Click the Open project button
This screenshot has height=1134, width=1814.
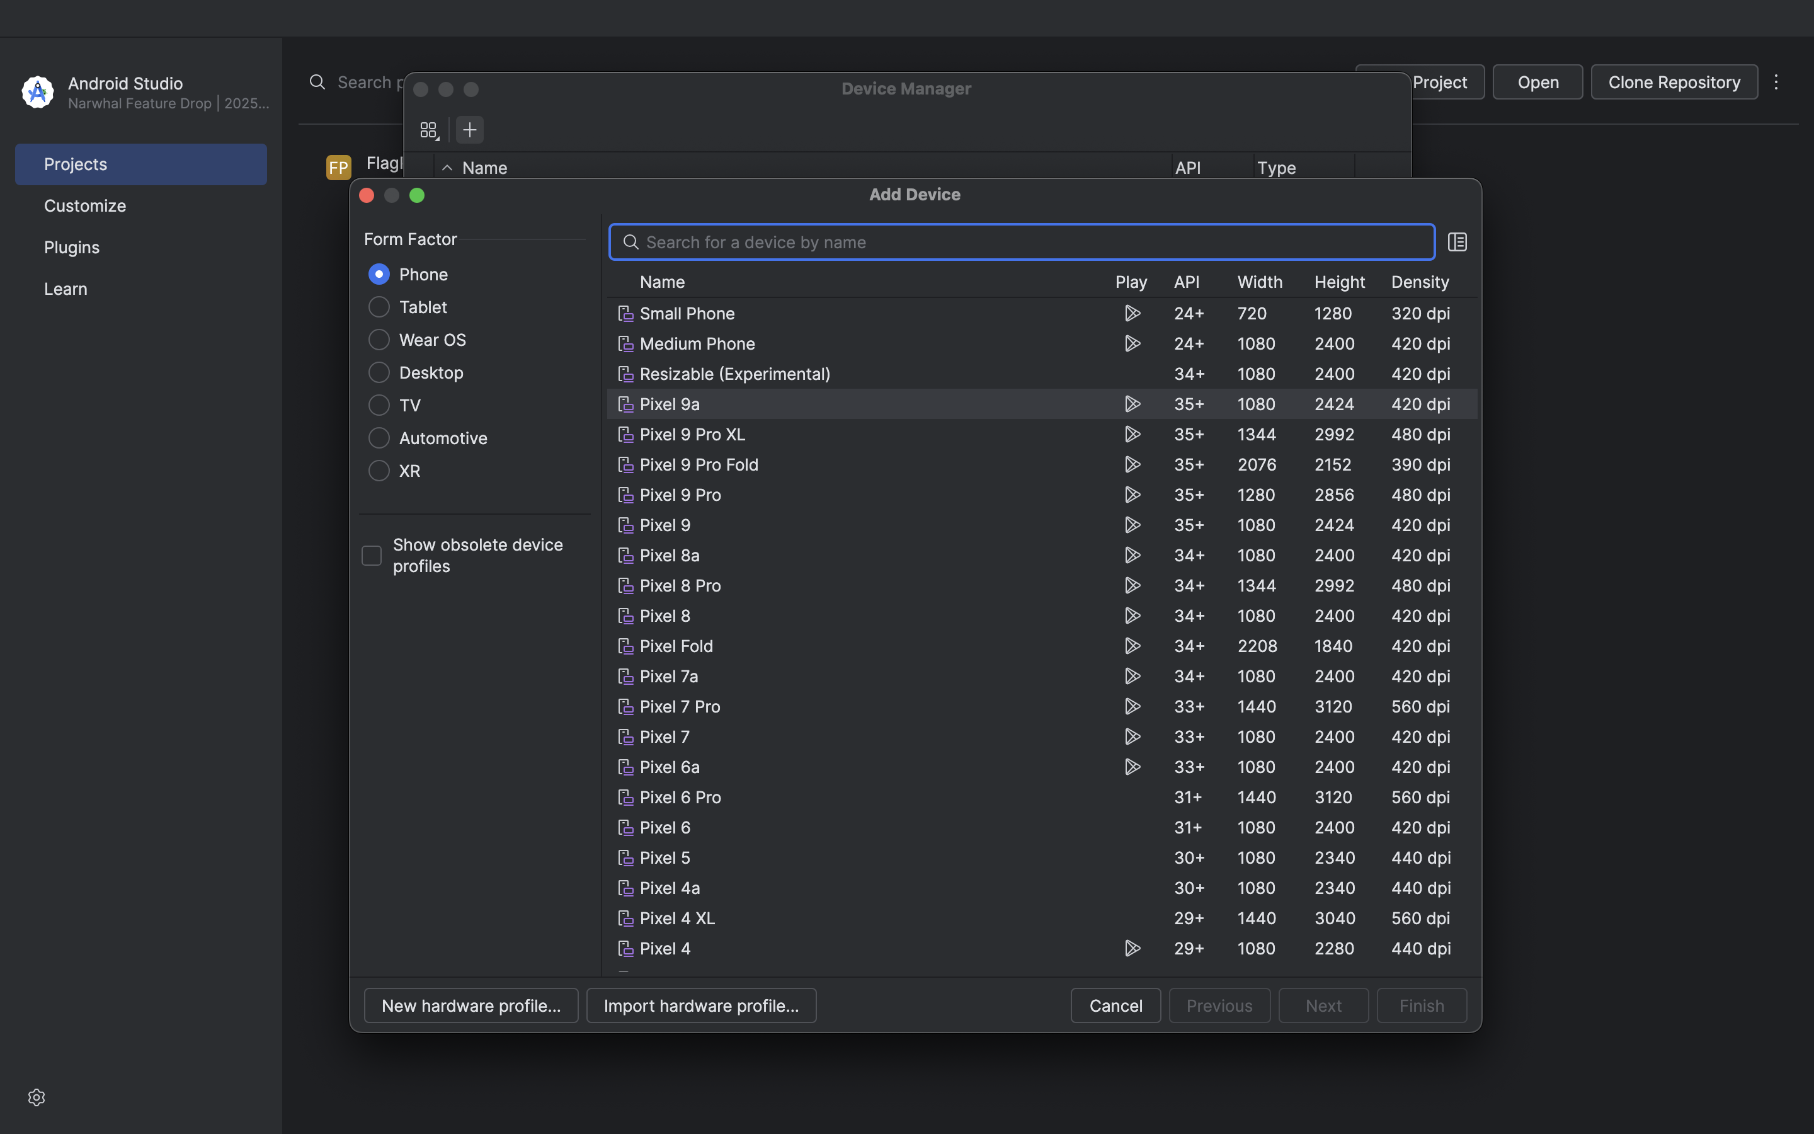(1537, 82)
